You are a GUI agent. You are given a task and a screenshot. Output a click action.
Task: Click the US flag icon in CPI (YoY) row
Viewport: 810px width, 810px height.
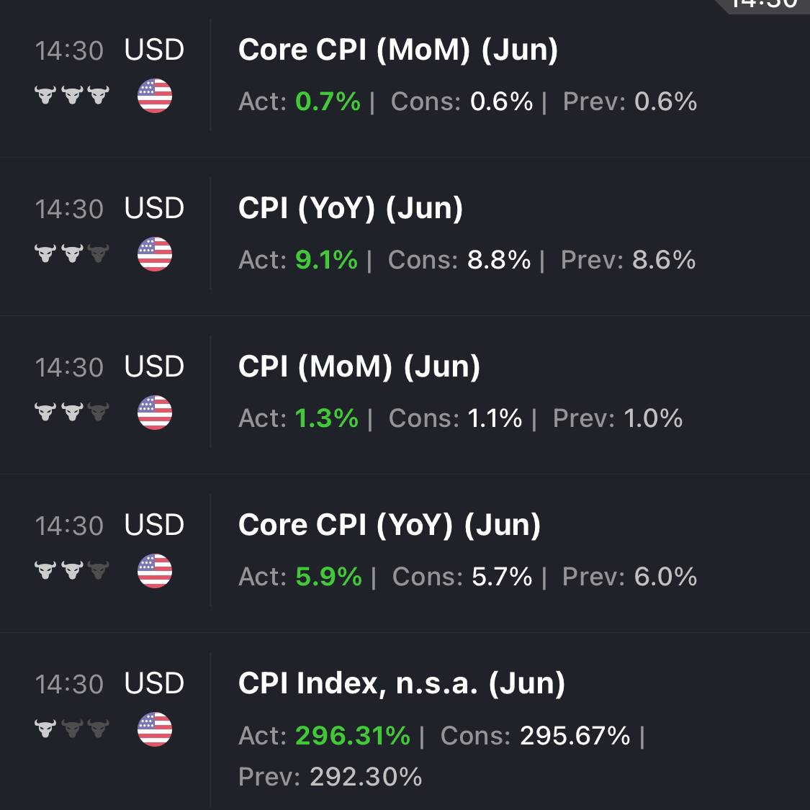pyautogui.click(x=155, y=254)
